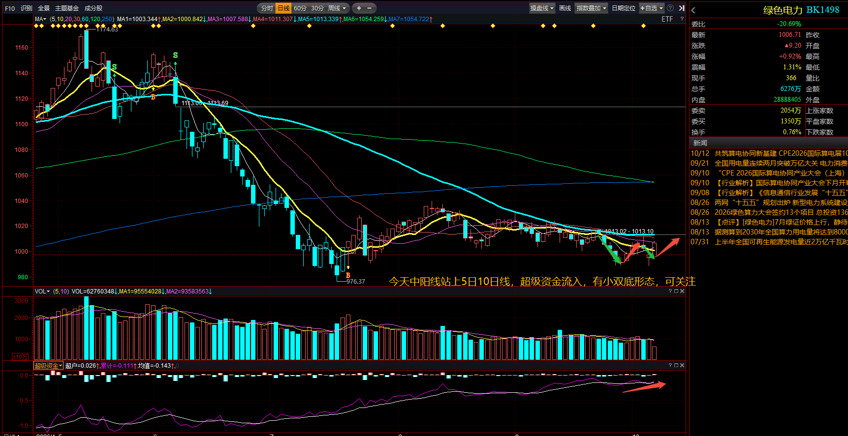Open the 10/12 共筑算电协同新基建 news item
Image resolution: width=848 pixels, height=436 pixels.
tap(769, 153)
